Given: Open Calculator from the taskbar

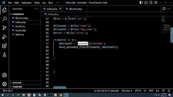Looking at the screenshot, I should pyautogui.click(x=34, y=95).
